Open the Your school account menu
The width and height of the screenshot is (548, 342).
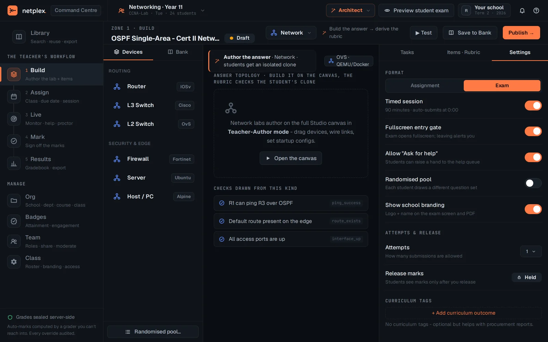pos(484,11)
